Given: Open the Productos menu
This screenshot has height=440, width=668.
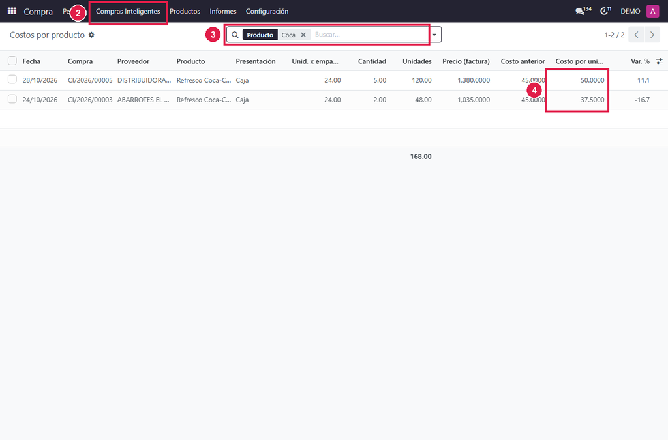Looking at the screenshot, I should coord(185,12).
